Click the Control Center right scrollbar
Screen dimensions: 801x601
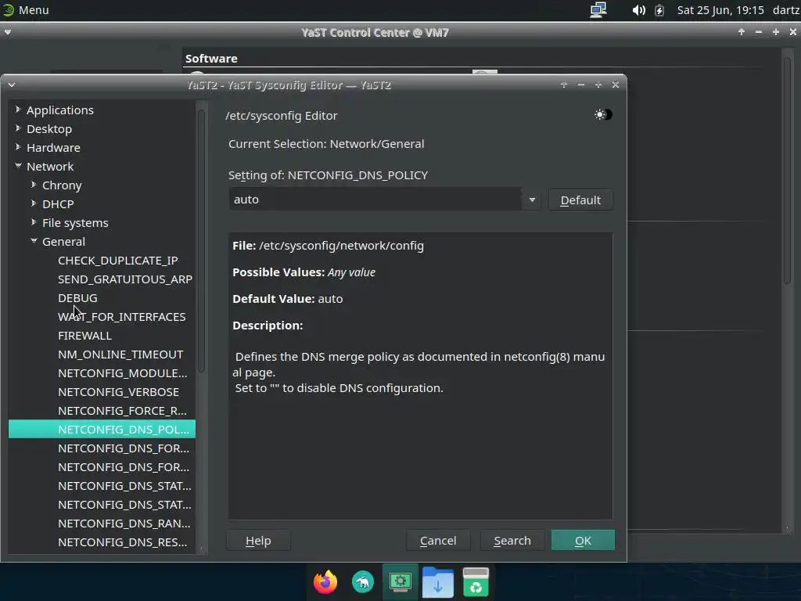tap(787, 171)
